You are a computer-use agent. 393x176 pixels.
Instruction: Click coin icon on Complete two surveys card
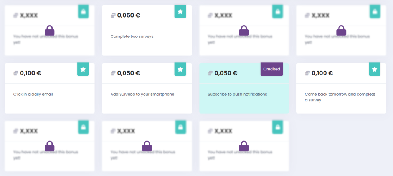coord(113,15)
